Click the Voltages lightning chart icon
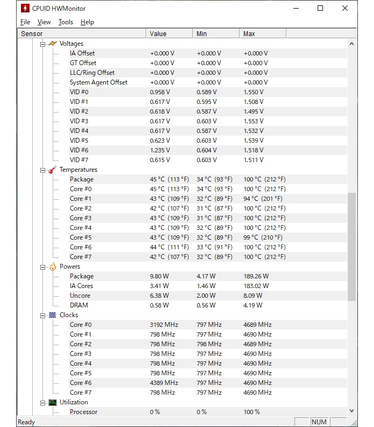This screenshot has width=374, height=427. coord(53,44)
